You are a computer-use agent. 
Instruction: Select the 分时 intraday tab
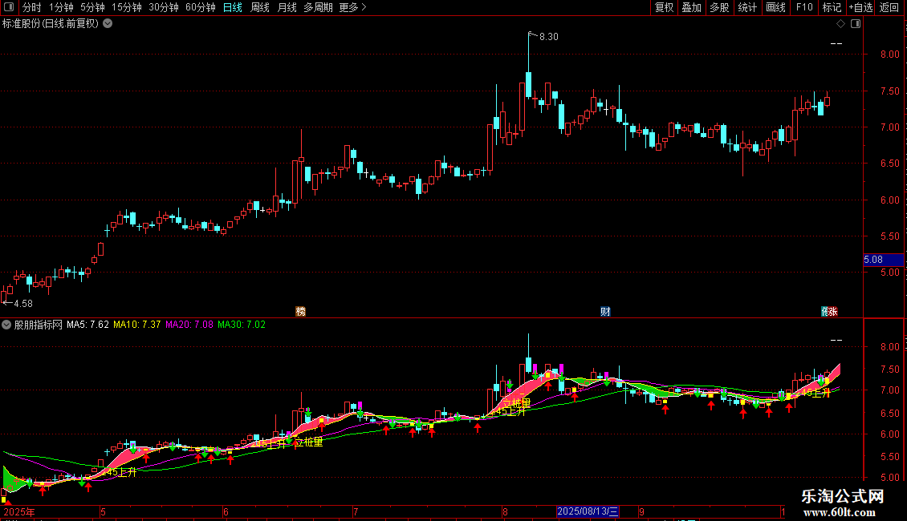32,7
